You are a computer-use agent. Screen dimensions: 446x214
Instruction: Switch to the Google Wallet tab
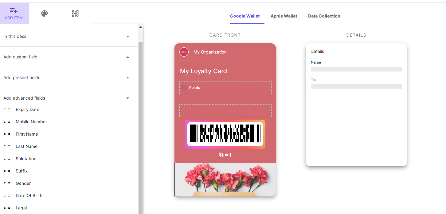[245, 16]
